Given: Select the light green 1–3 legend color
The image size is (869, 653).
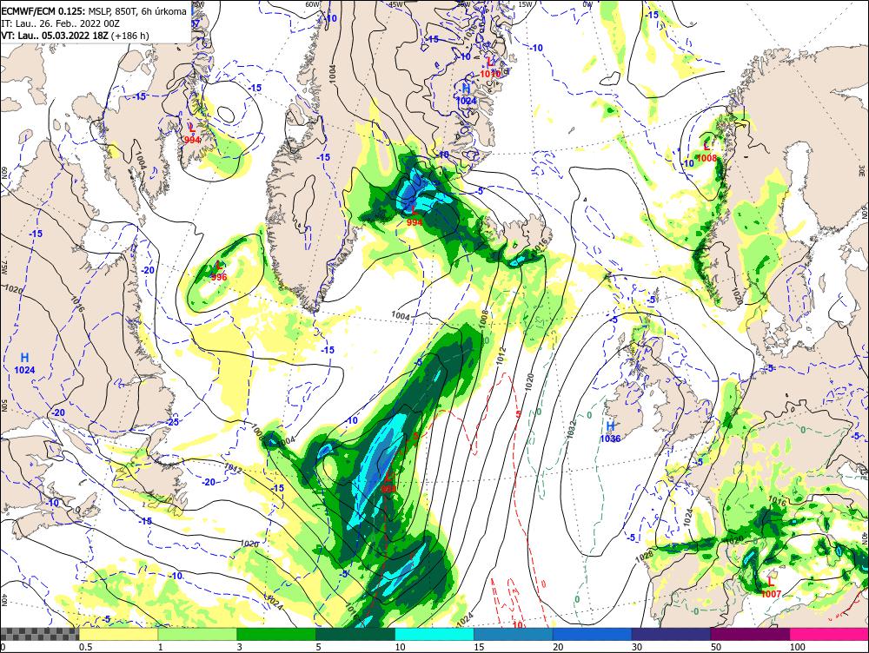Looking at the screenshot, I should pyautogui.click(x=197, y=634).
